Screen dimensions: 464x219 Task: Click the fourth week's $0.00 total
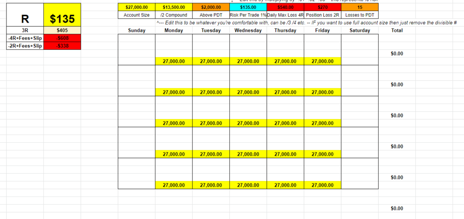click(x=397, y=146)
